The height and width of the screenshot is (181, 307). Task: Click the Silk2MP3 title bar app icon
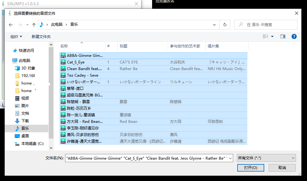point(3,3)
